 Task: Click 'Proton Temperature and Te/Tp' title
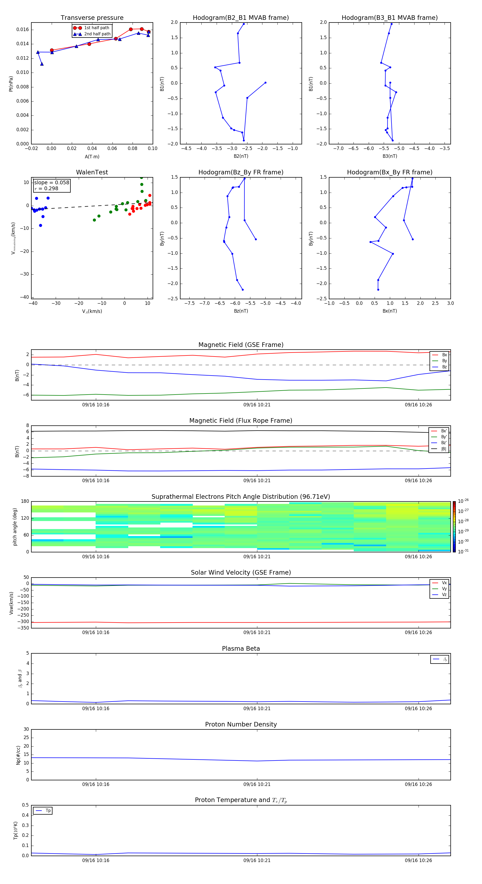point(241,800)
